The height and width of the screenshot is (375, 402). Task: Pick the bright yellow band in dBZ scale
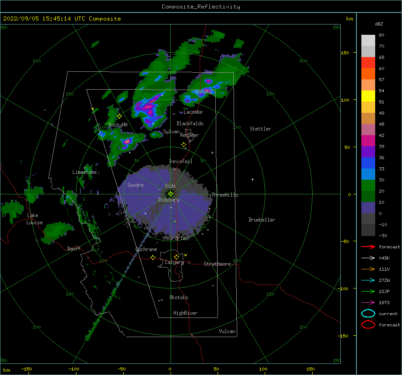368,96
